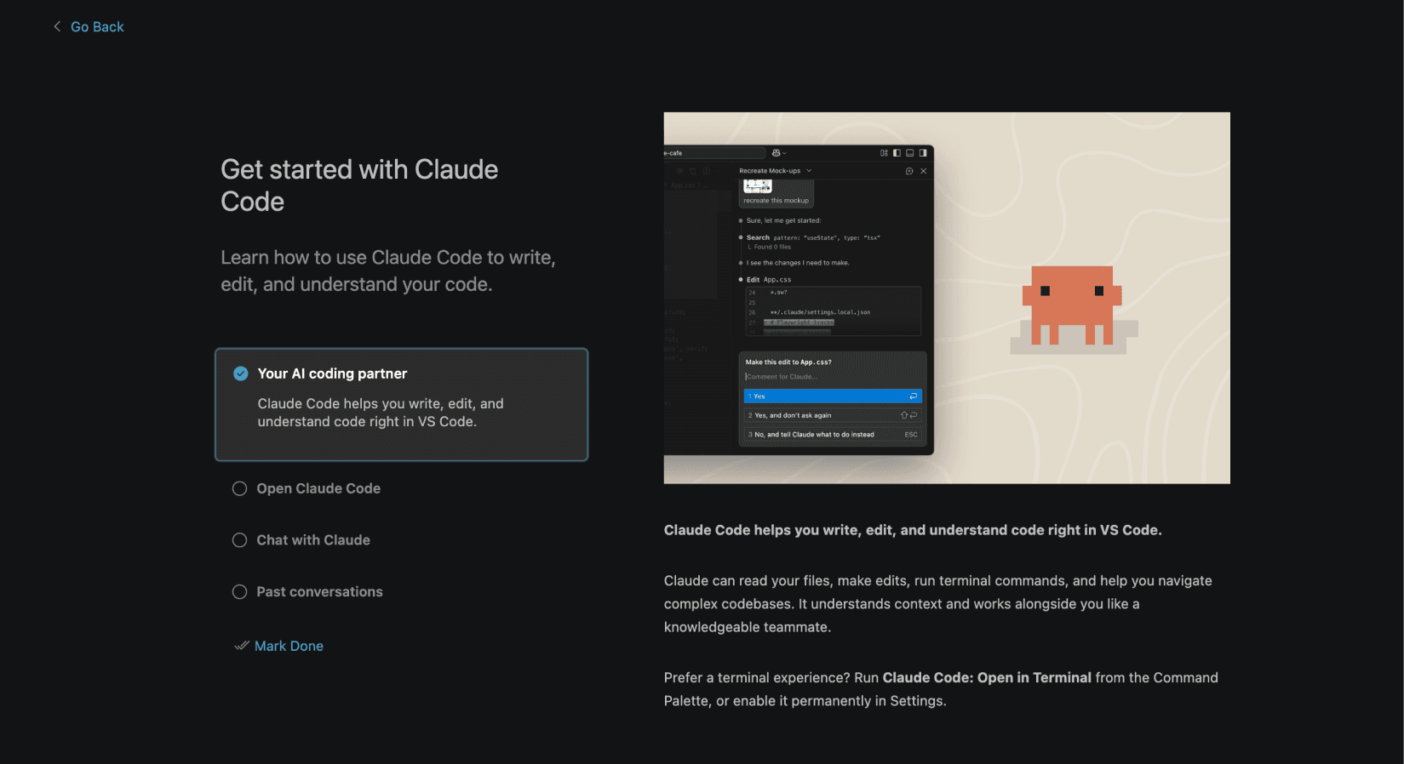The image size is (1404, 764).
Task: Switch to the Chat with Claude step
Action: (x=313, y=540)
